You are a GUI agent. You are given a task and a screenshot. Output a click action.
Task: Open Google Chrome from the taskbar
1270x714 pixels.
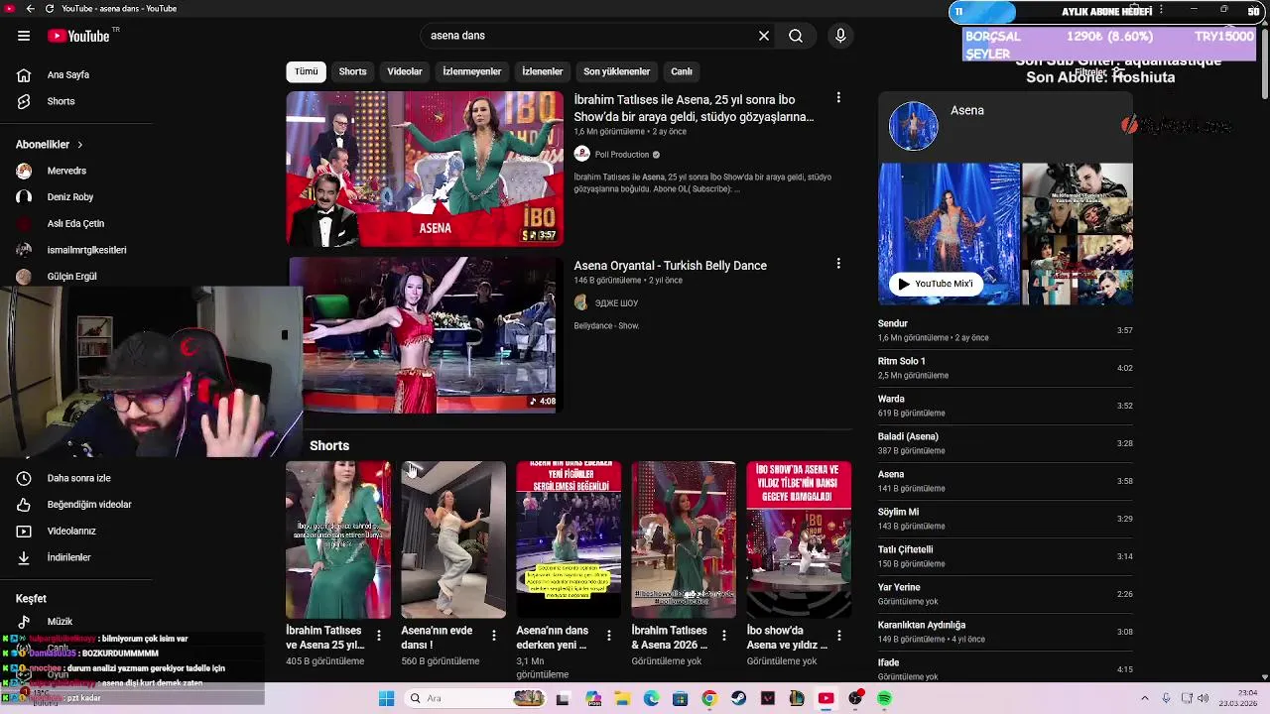709,699
